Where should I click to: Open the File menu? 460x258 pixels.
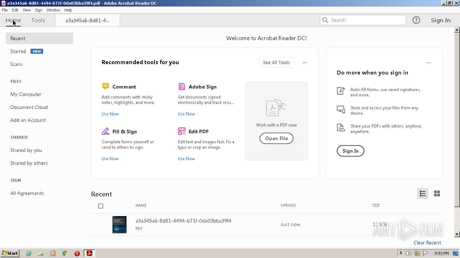click(x=5, y=10)
